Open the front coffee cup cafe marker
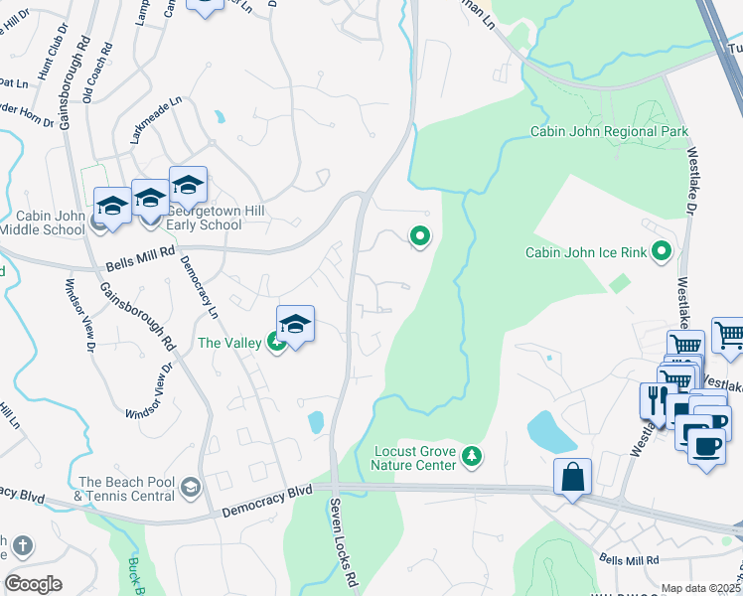 point(706,450)
